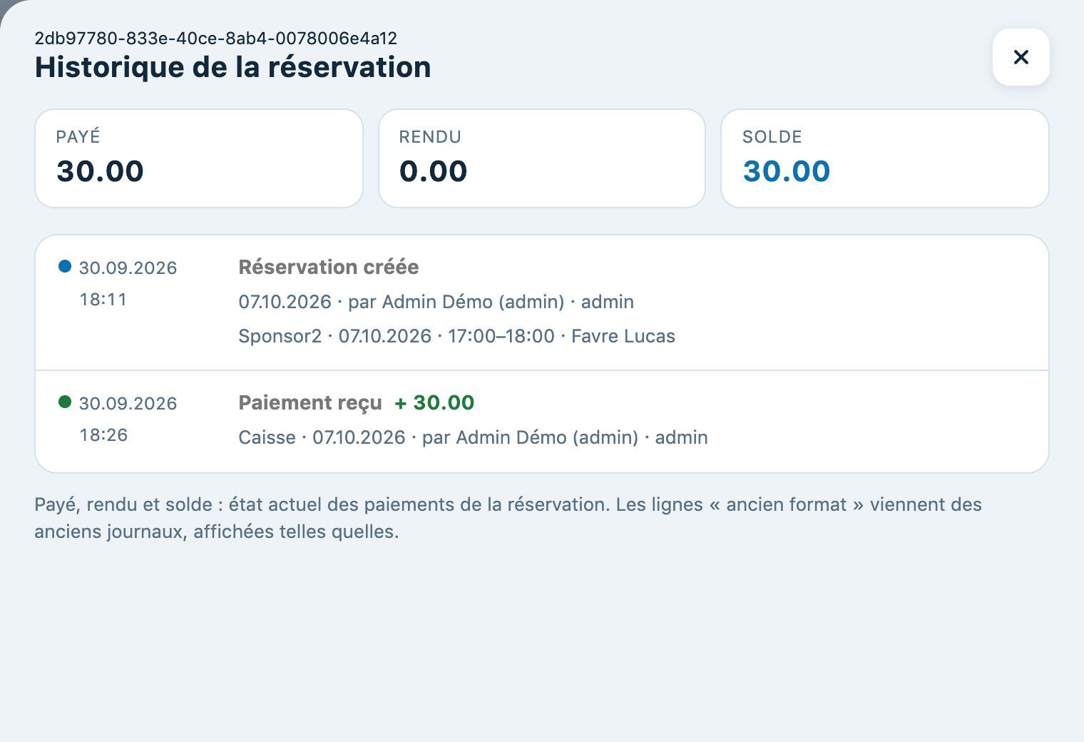The height and width of the screenshot is (742, 1084).
Task: Click the Caisse payment details line
Action: coord(473,437)
